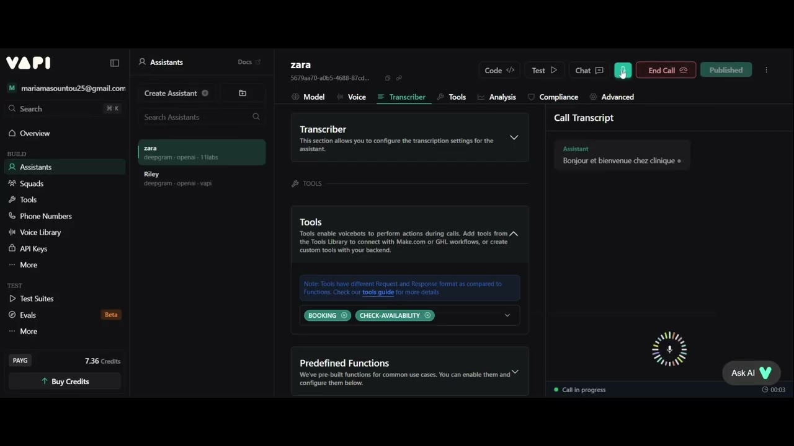The width and height of the screenshot is (794, 446).
Task: Click the Search Assistants input
Action: (202, 117)
